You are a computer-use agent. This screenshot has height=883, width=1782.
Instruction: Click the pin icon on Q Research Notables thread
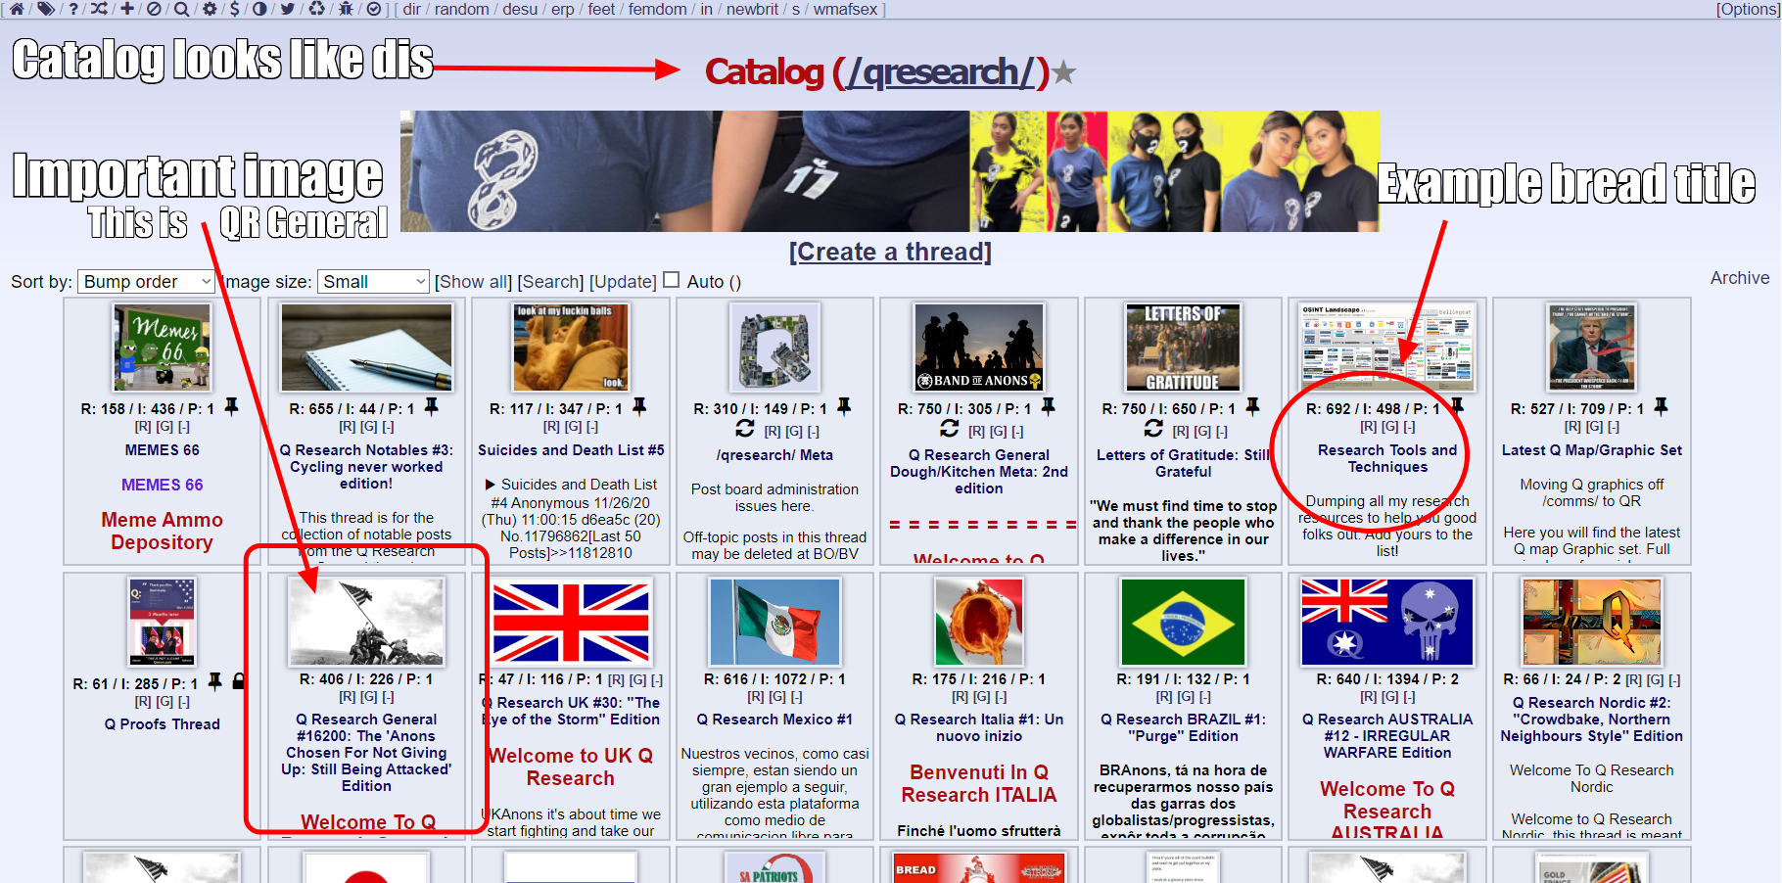pos(431,406)
